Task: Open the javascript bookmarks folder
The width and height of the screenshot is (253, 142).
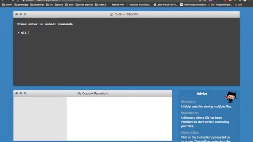Action: pyautogui.click(x=37, y=5)
